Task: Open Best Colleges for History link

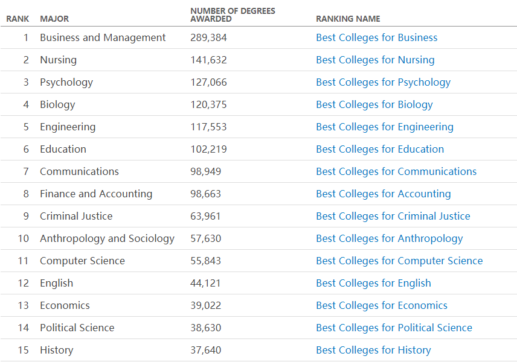Action: click(373, 350)
